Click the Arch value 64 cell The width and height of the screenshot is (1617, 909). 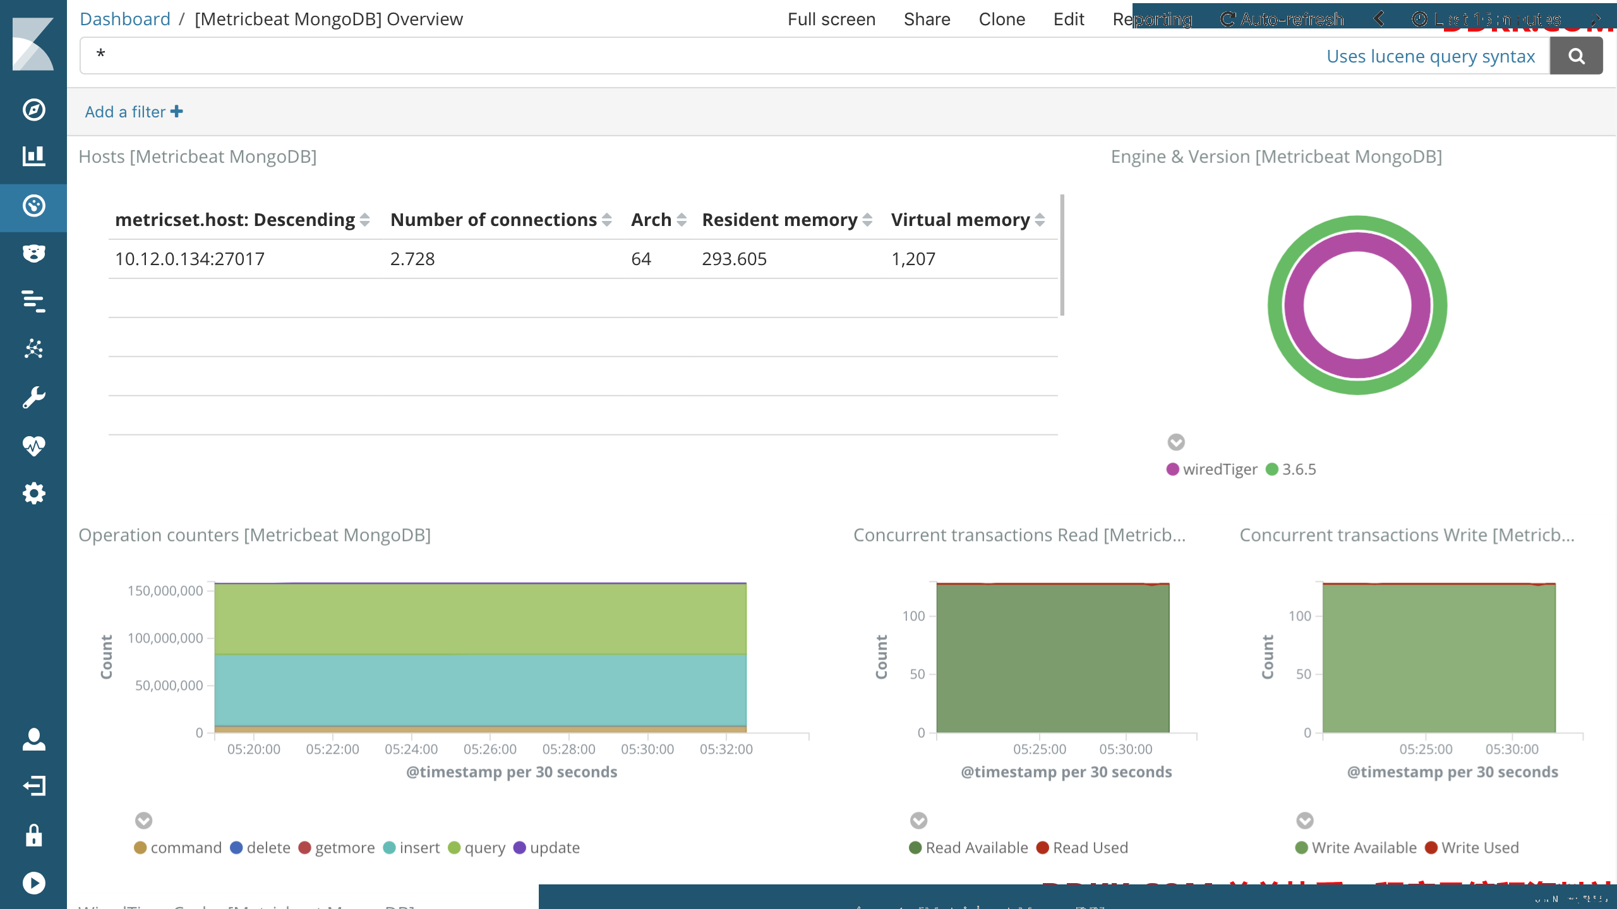pos(641,259)
